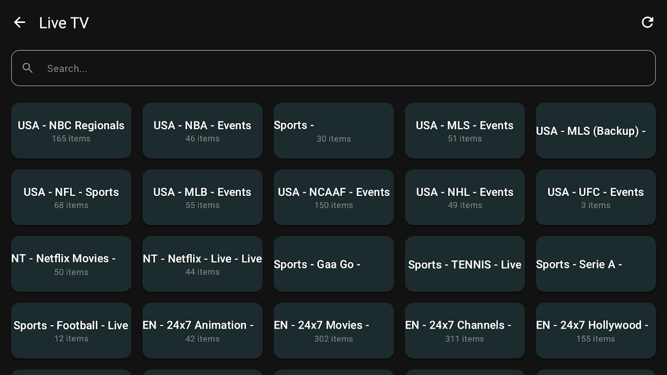Open NT - Netflix Movies category
The width and height of the screenshot is (667, 375).
point(71,264)
